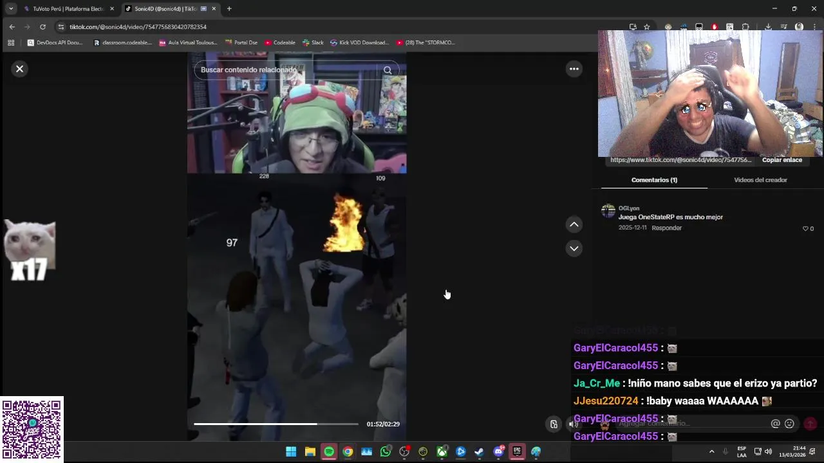Click the red post-comment arrow button
Image resolution: width=824 pixels, height=463 pixels.
[810, 423]
